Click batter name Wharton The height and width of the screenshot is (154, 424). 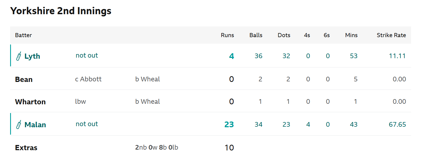click(x=30, y=102)
